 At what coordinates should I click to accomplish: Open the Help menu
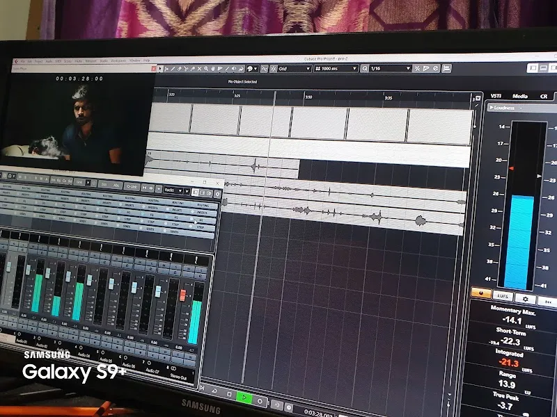tap(147, 61)
